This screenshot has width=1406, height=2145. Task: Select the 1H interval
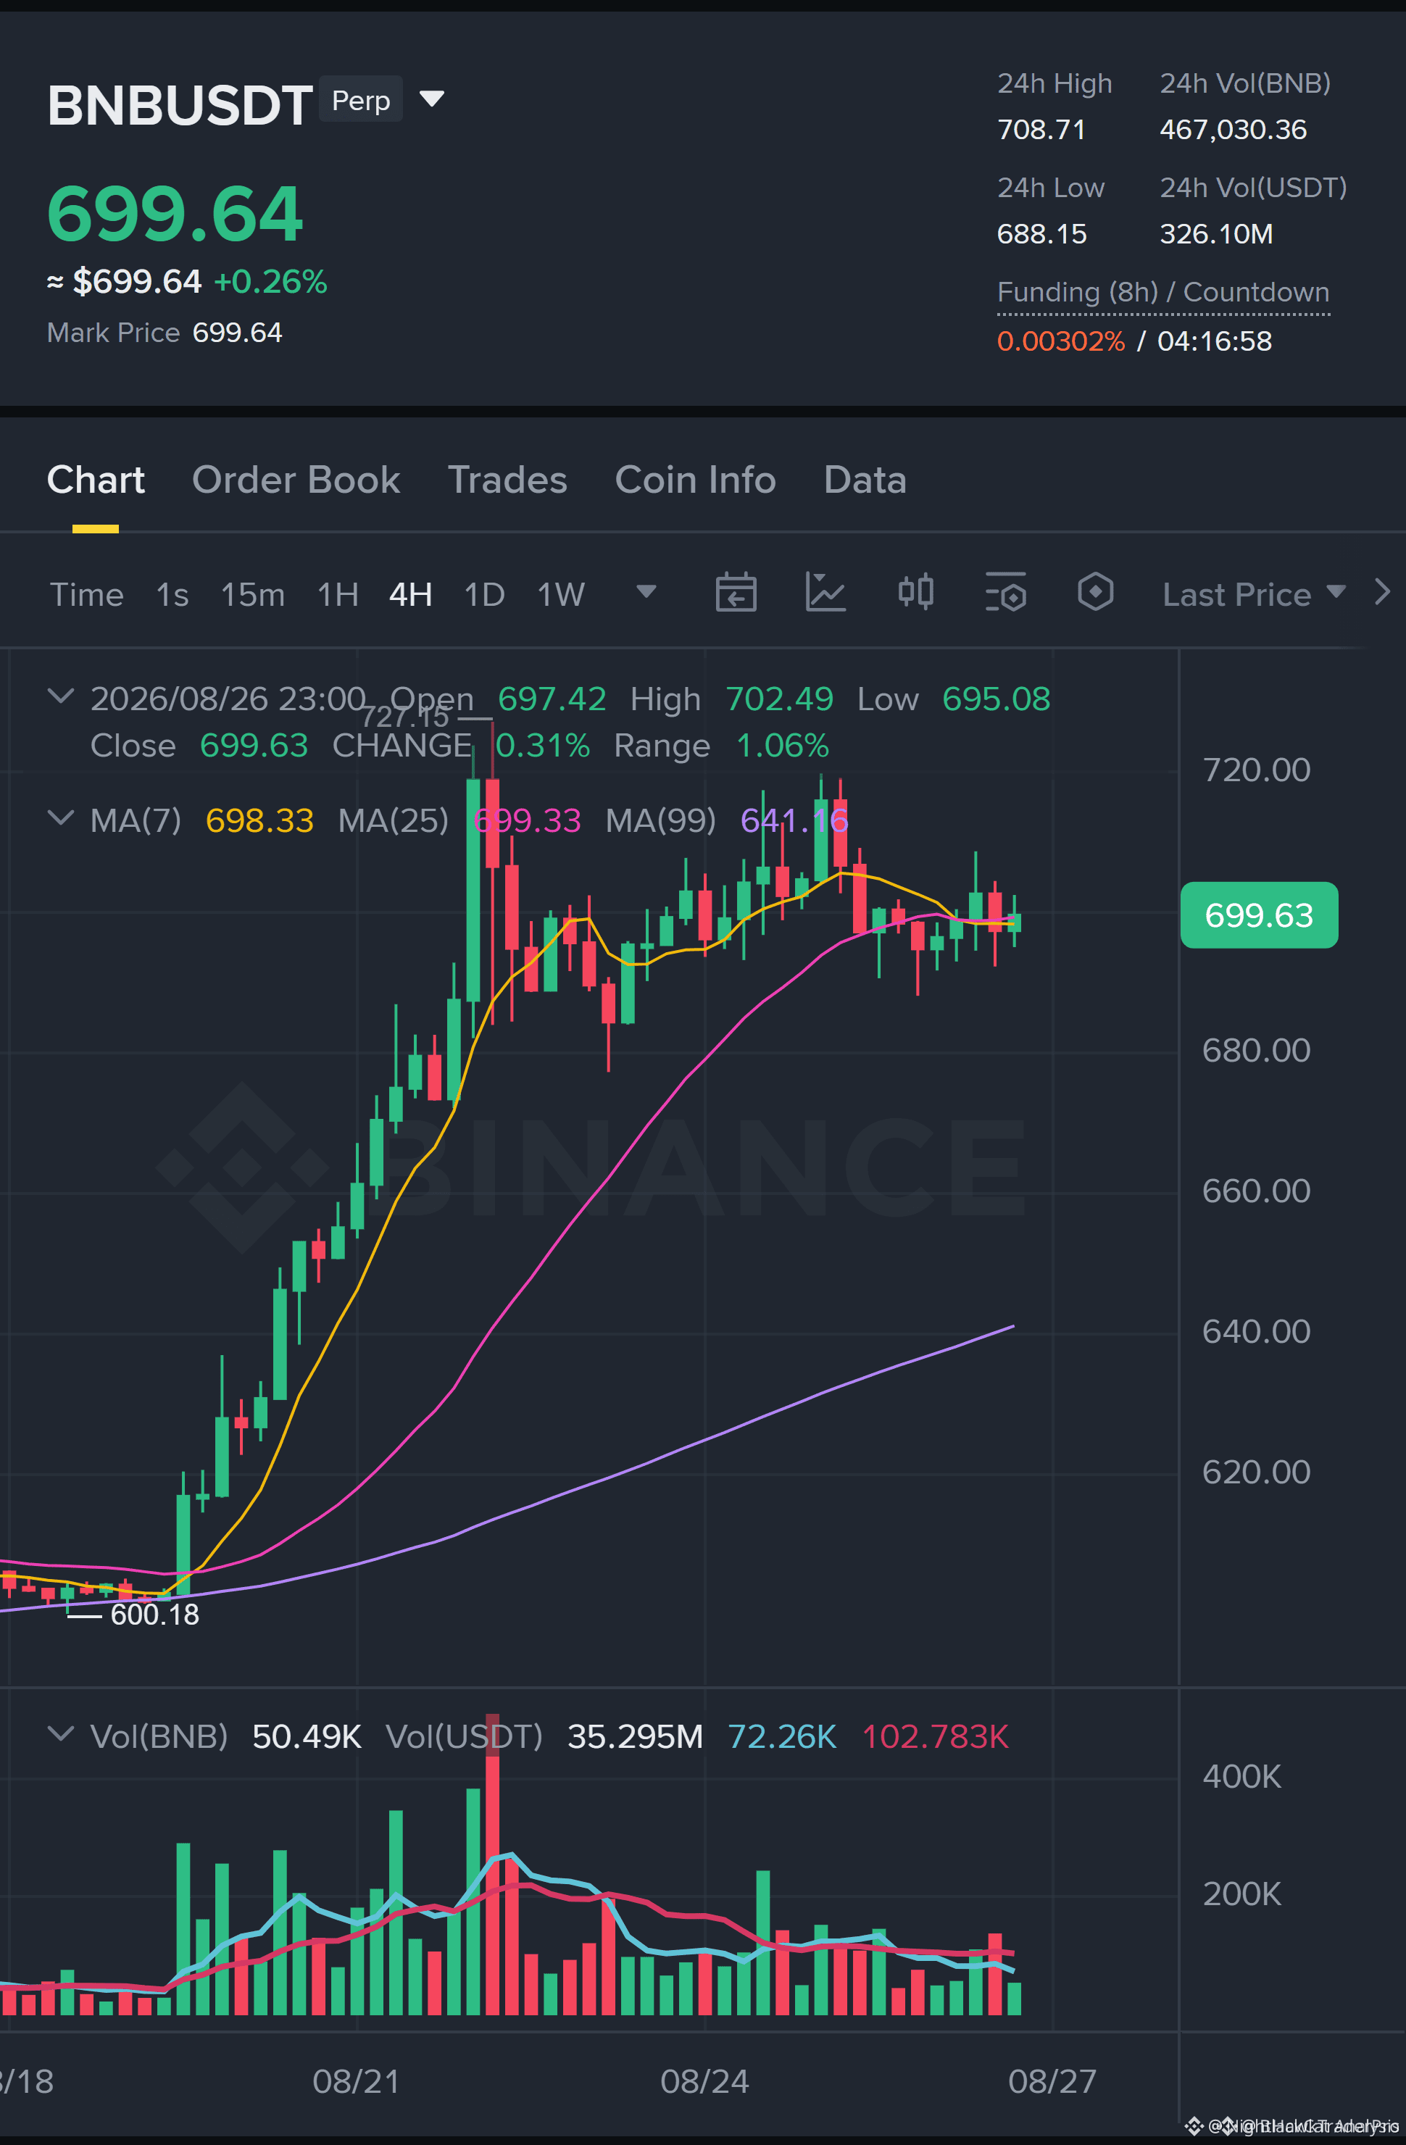point(338,594)
